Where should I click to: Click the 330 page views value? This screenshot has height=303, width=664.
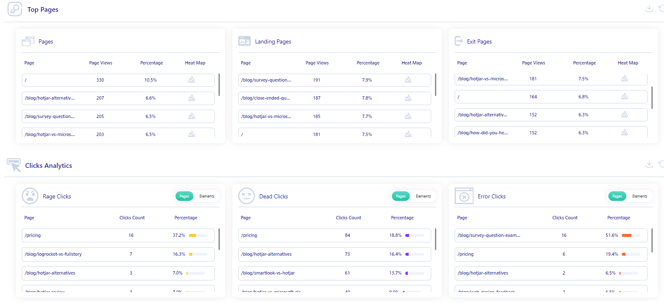click(x=100, y=80)
